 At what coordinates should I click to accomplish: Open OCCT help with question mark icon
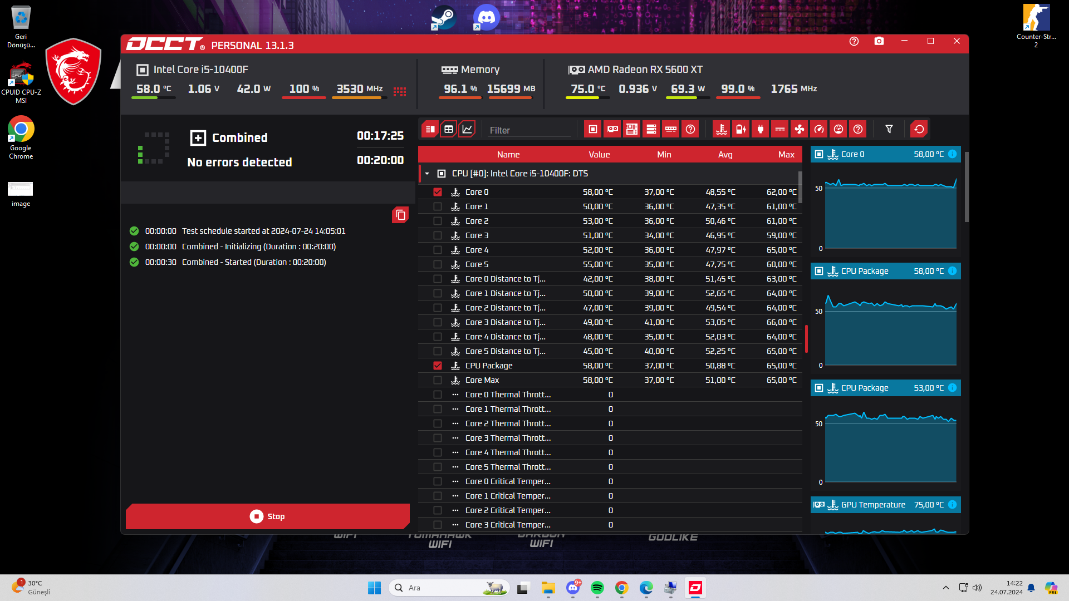point(854,41)
